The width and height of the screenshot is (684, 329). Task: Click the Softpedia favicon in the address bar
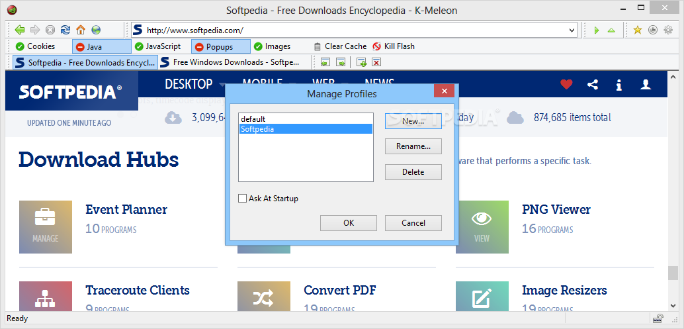[138, 30]
